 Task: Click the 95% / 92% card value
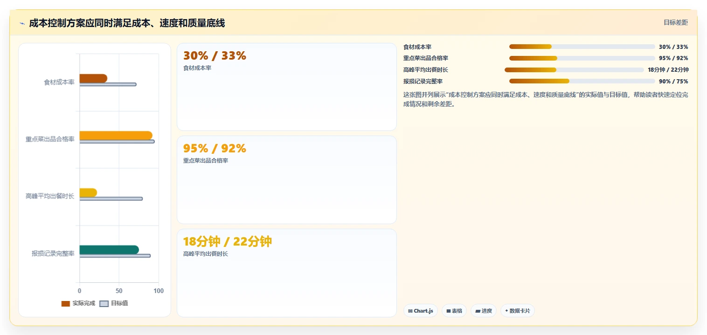[215, 149]
